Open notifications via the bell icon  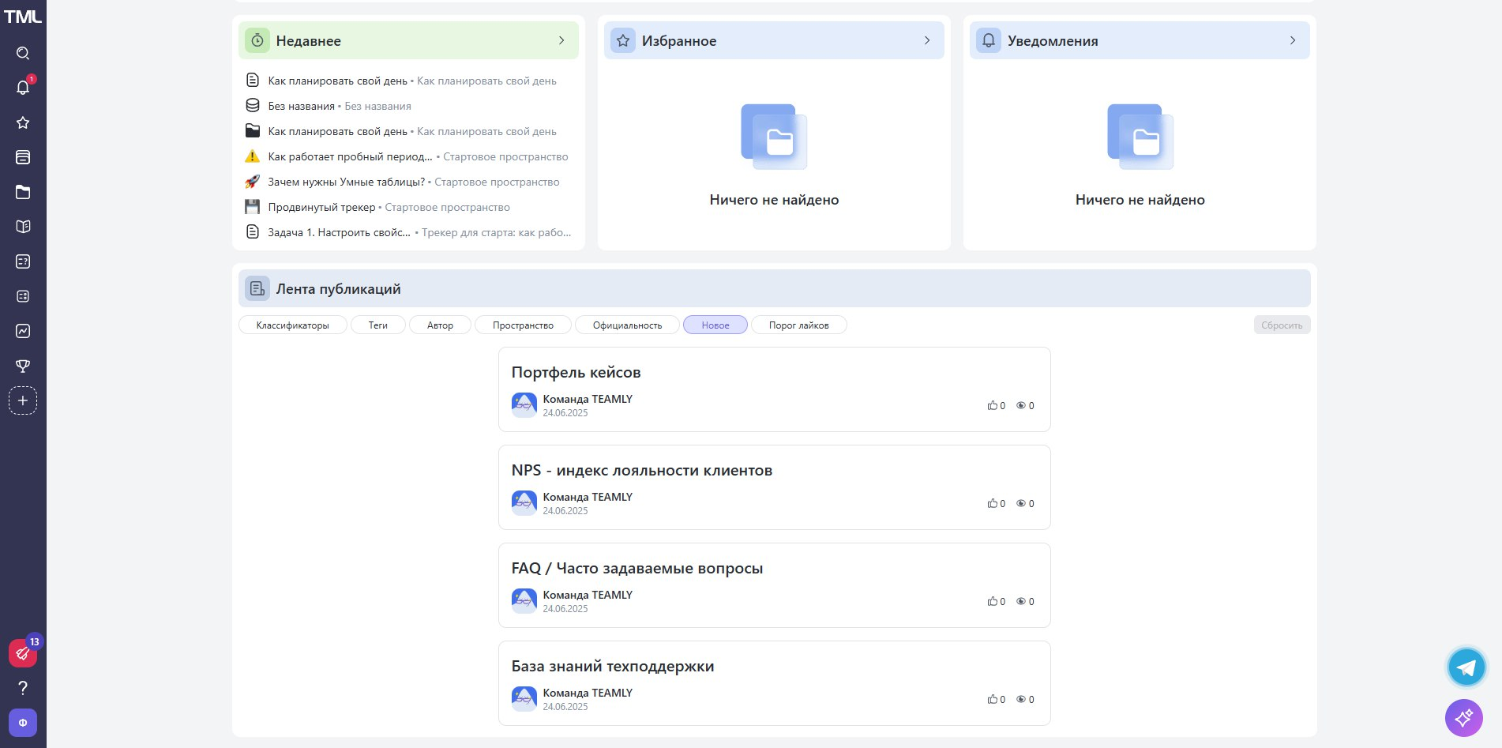pyautogui.click(x=23, y=88)
